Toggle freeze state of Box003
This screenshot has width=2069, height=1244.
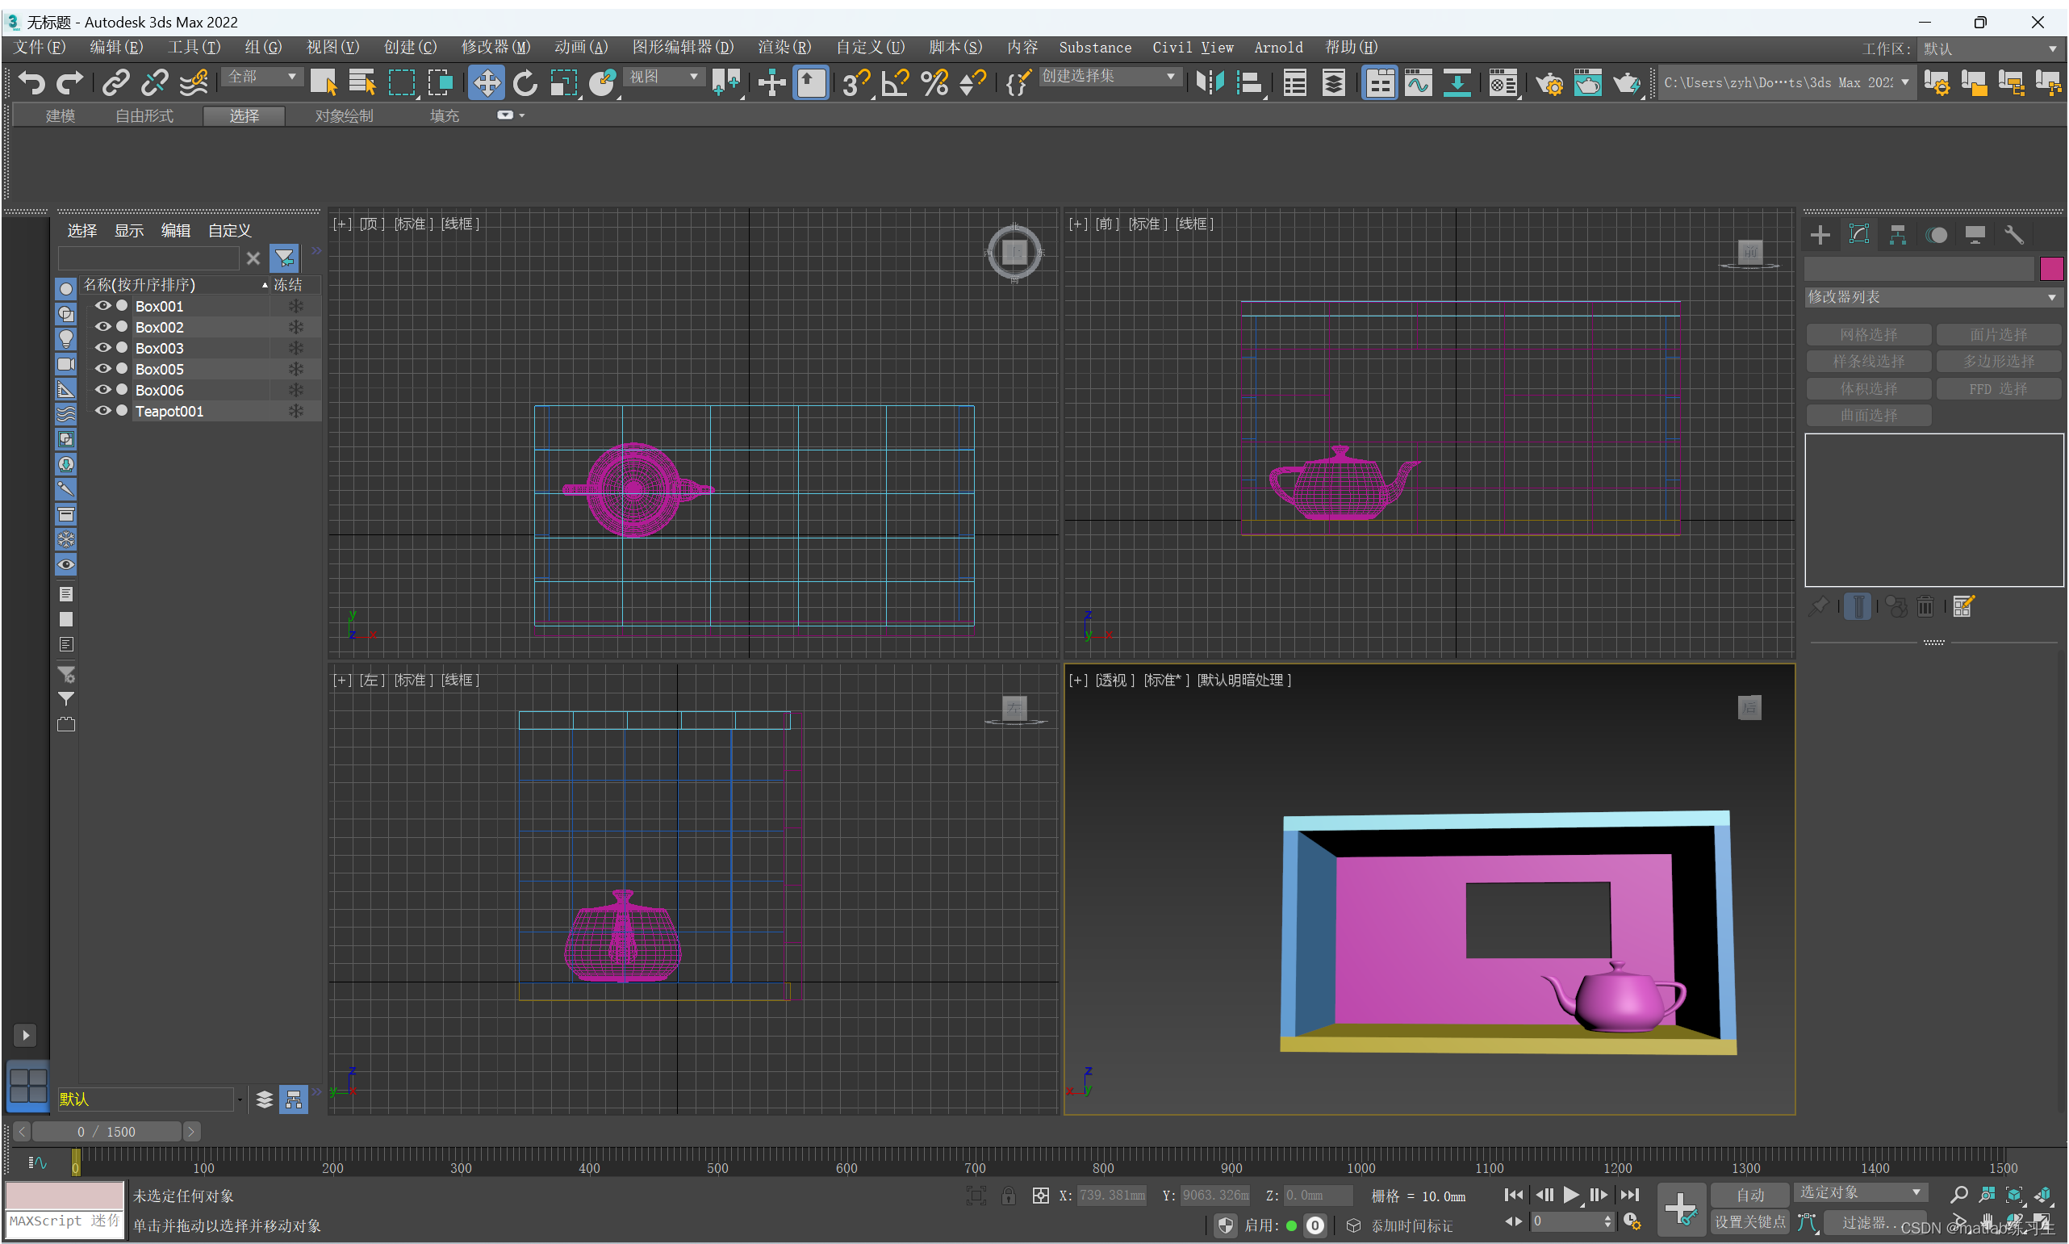pos(295,348)
